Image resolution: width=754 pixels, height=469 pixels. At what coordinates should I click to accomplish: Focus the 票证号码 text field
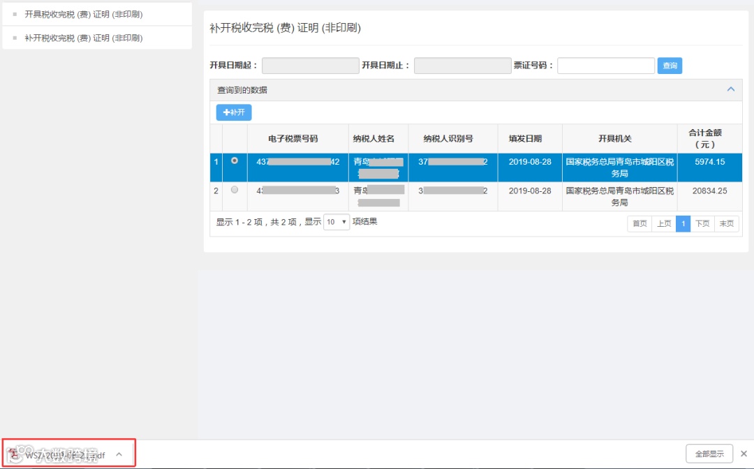pos(605,66)
